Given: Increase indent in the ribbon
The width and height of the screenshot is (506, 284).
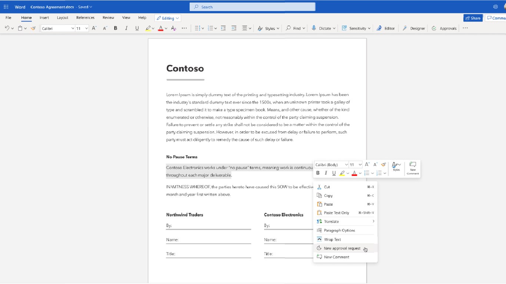Looking at the screenshot, I should tap(234, 28).
